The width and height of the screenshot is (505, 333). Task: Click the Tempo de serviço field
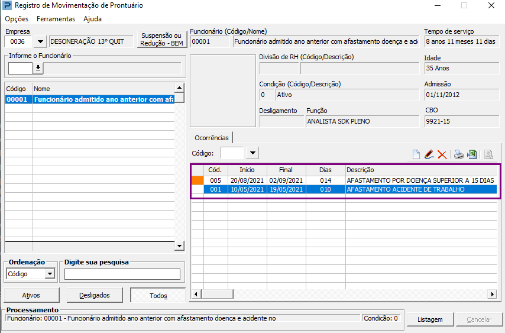462,41
